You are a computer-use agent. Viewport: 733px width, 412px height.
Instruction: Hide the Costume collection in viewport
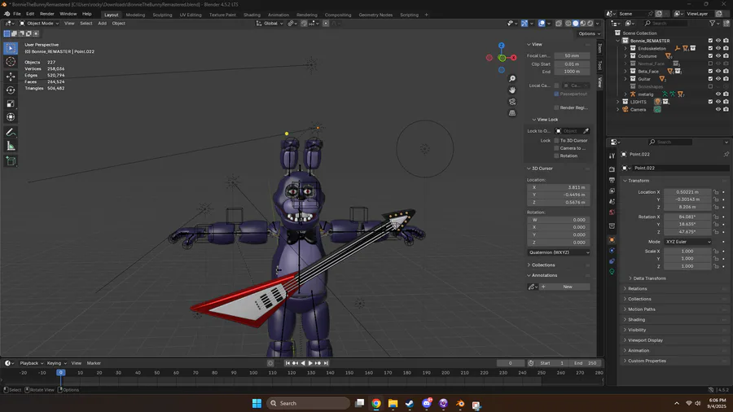pyautogui.click(x=718, y=56)
